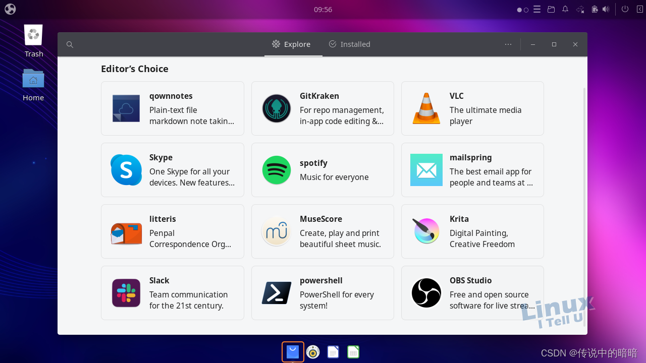Open the Skype app card

point(173,170)
